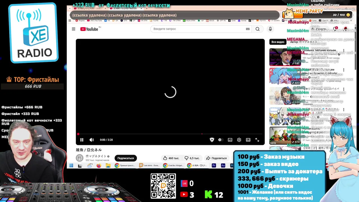Screen dimensions: 359x202
Task: Launch Firefox from the taskbar
Action: 99,166
